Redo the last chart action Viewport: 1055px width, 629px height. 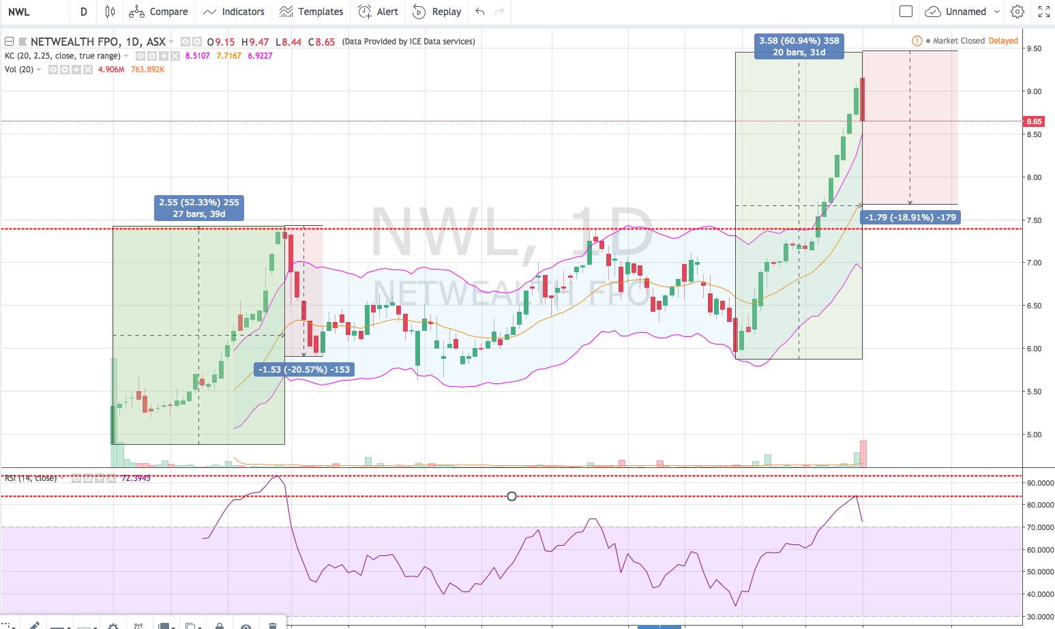[499, 12]
